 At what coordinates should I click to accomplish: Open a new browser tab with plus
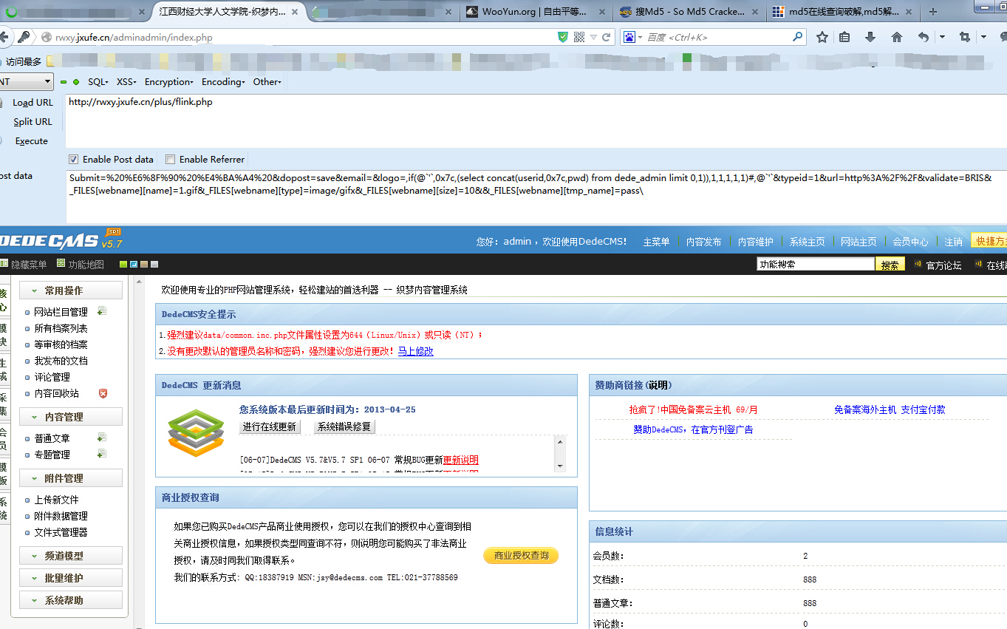[x=933, y=12]
